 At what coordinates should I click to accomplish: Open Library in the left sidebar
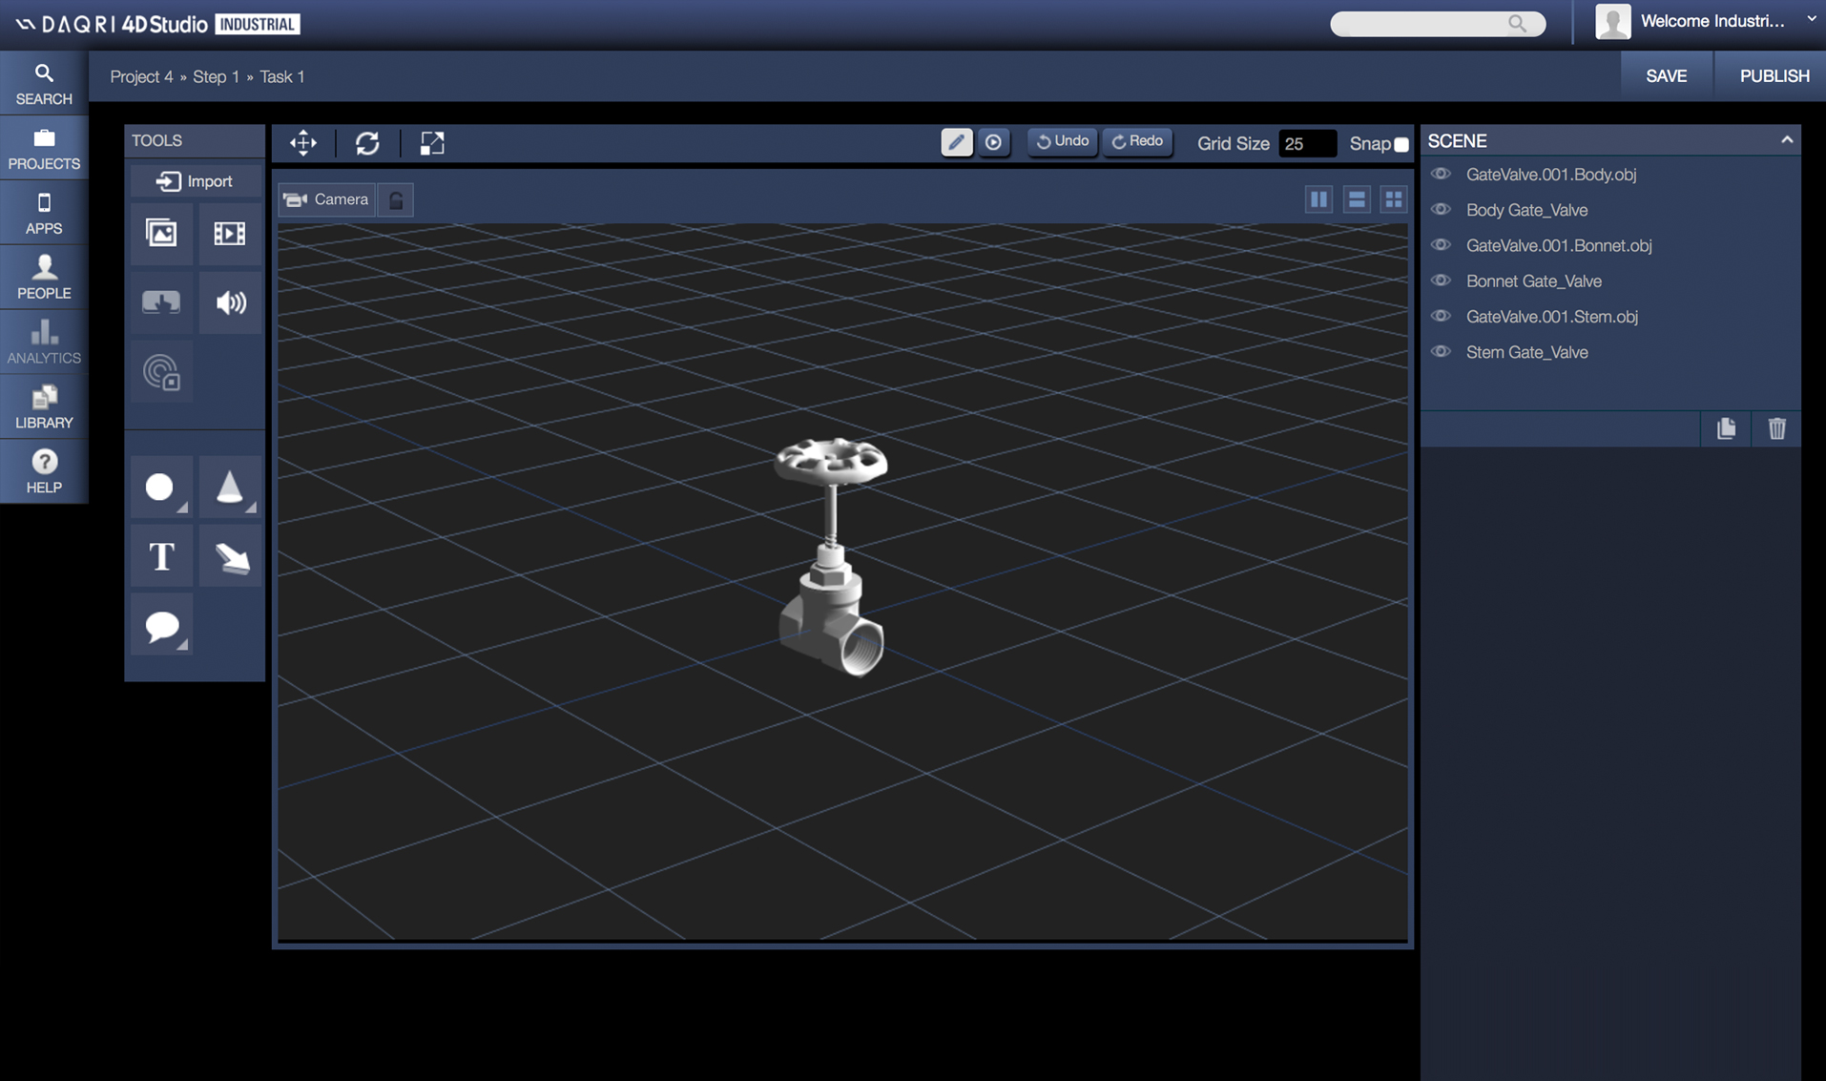pyautogui.click(x=44, y=407)
